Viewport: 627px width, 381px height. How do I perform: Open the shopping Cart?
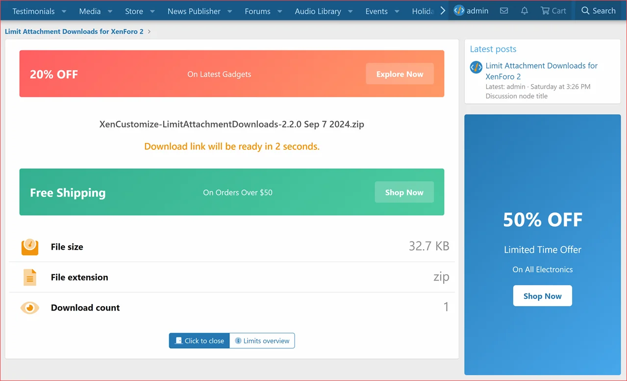click(553, 11)
